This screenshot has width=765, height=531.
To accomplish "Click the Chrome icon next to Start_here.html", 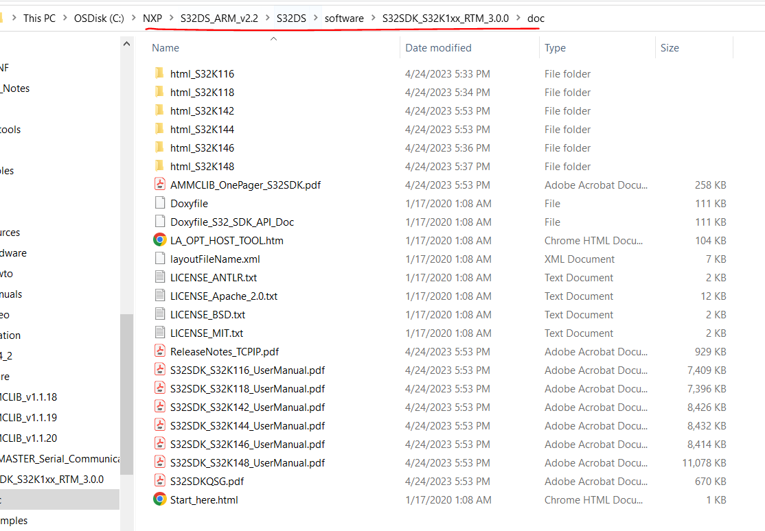I will tap(159, 499).
